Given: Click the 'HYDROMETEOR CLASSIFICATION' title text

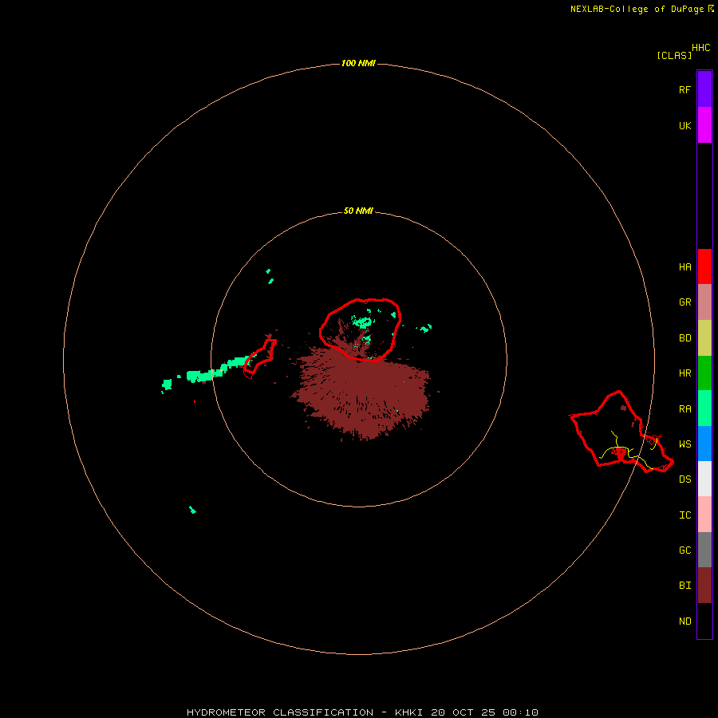Looking at the screenshot, I should (x=280, y=712).
